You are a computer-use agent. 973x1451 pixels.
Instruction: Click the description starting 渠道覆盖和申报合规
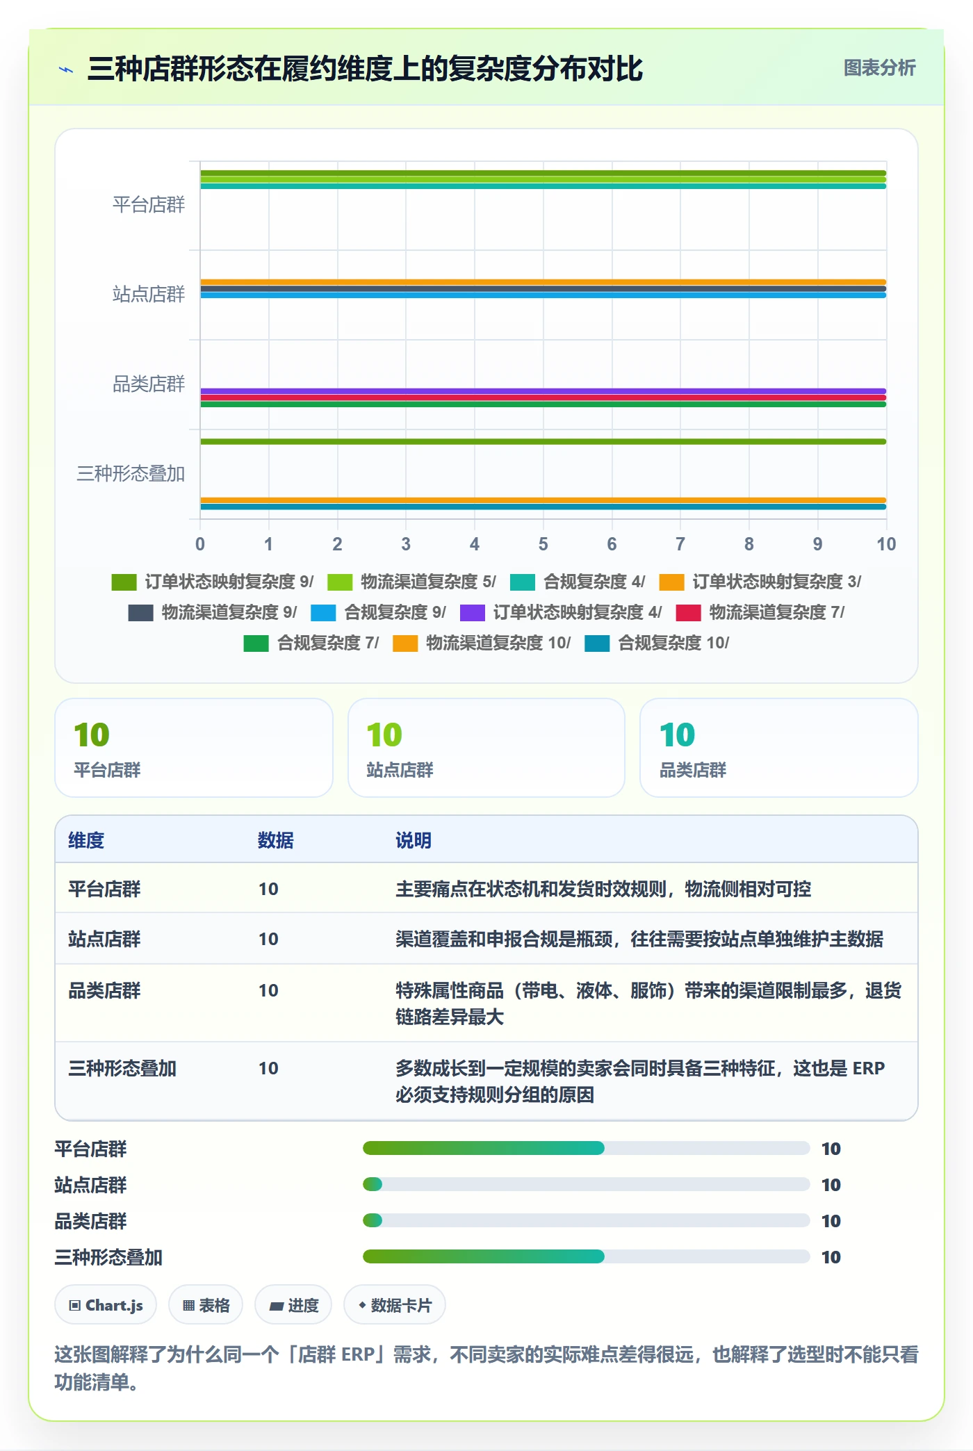[x=639, y=939]
